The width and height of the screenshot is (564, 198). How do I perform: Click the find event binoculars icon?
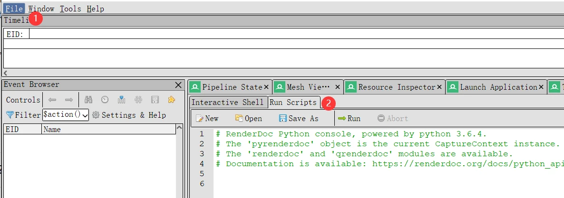pos(88,100)
